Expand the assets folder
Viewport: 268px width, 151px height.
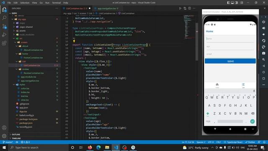[34, 31]
